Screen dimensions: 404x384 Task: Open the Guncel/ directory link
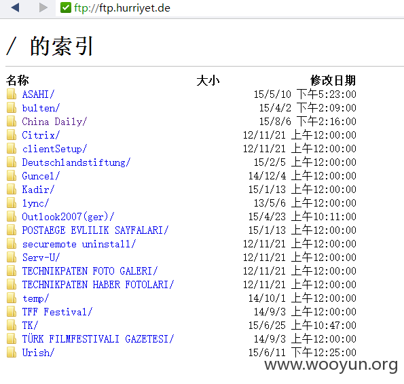41,176
